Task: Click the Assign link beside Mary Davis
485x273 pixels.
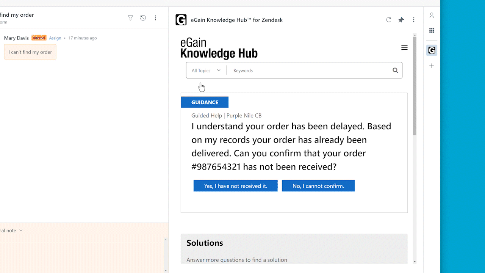Action: (x=55, y=38)
